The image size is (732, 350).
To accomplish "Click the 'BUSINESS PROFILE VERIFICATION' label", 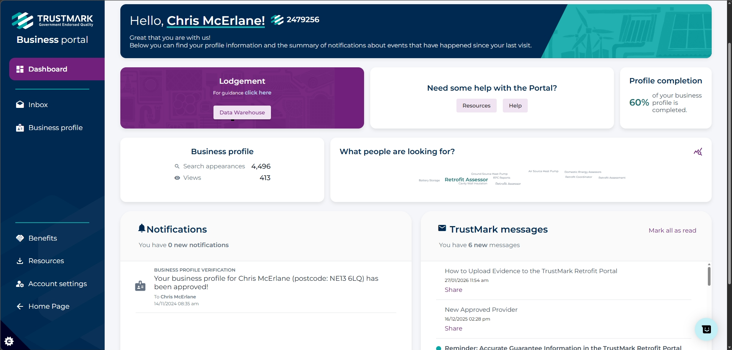I will [195, 270].
